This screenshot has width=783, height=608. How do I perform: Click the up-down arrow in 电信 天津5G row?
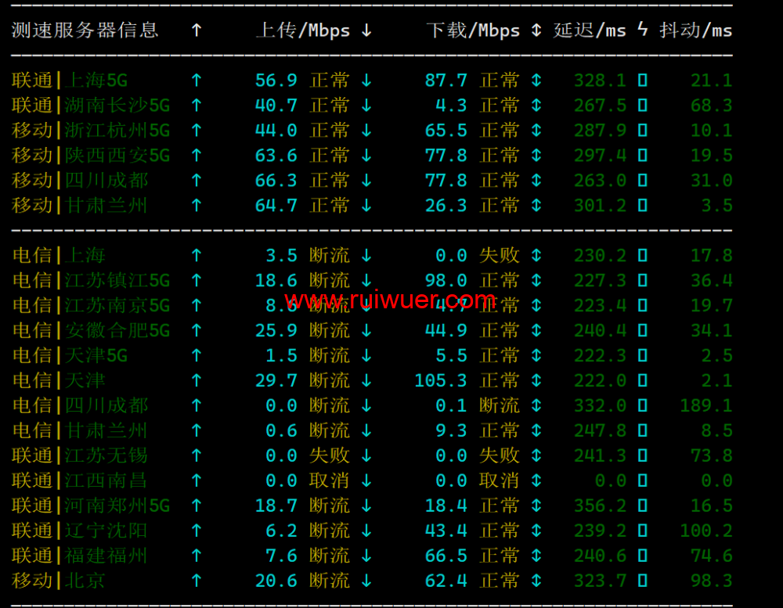536,356
